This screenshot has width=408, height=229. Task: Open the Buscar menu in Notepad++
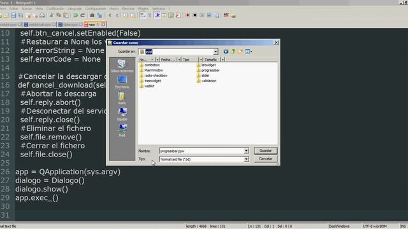[27, 8]
